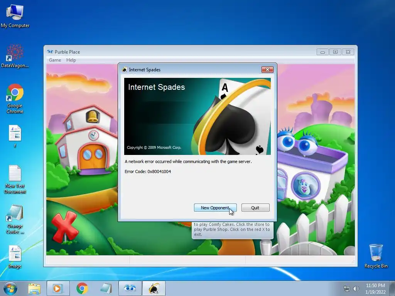This screenshot has height=296, width=395.
Task: Click the Quit button in Internet Spades
Action: click(x=255, y=208)
